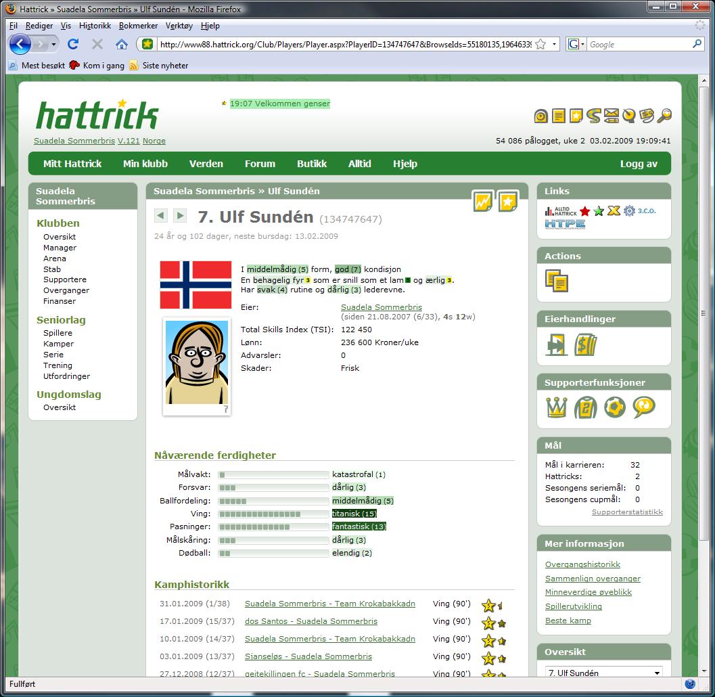This screenshot has height=697, width=715.
Task: Open the search engine selector dropdown
Action: pyautogui.click(x=576, y=44)
